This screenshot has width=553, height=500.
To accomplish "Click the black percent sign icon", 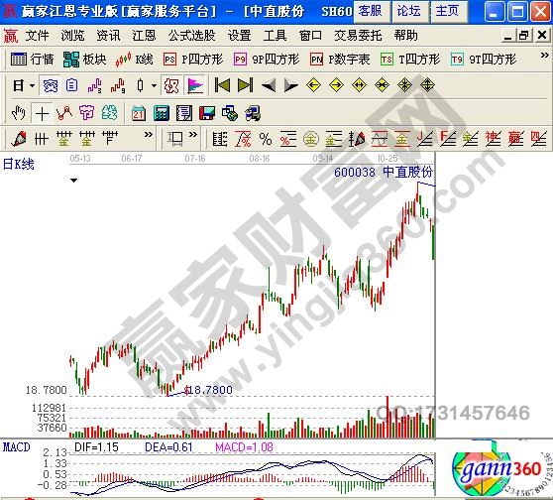I will 266,139.
